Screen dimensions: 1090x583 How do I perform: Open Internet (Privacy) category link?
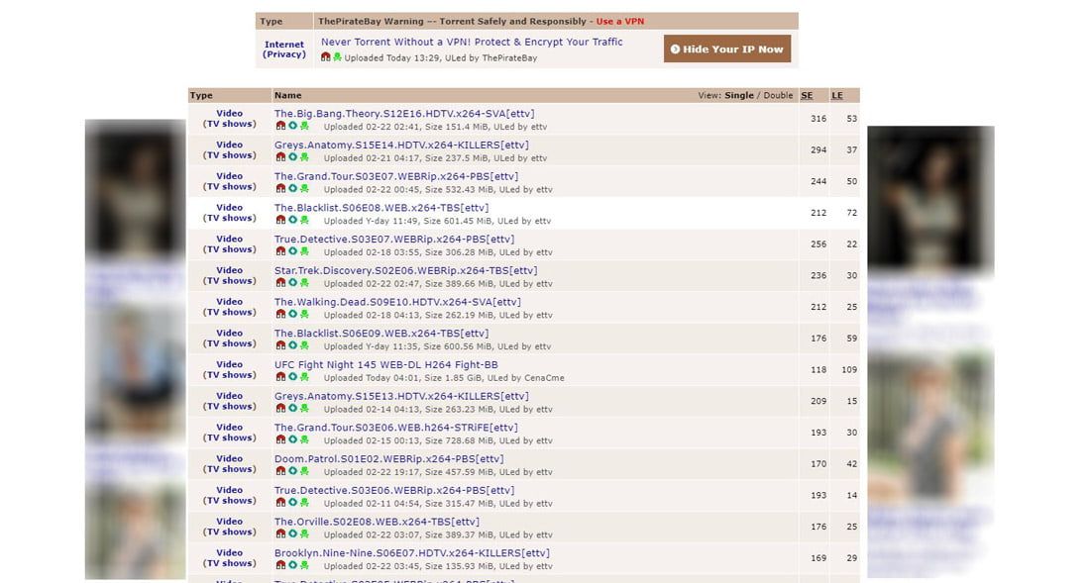click(x=284, y=49)
